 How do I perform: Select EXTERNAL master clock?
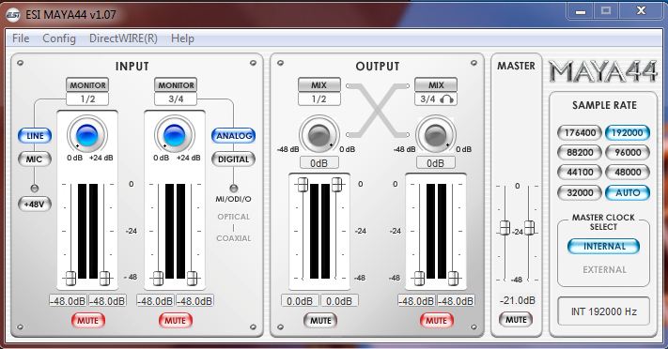(604, 270)
